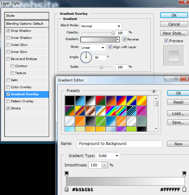Toggle Align with Layer checkbox
189x195 pixels.
point(110,47)
